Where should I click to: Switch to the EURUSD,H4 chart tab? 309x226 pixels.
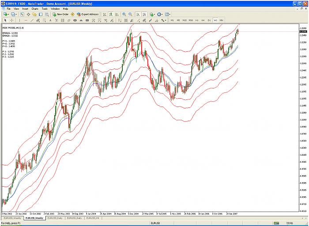pyautogui.click(x=93, y=218)
